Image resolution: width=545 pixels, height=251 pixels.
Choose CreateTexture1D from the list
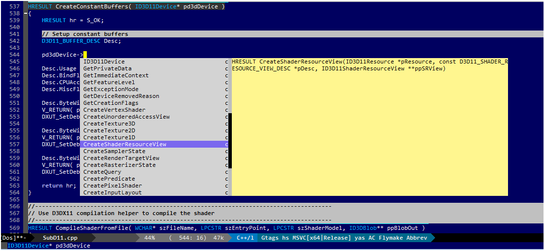click(x=154, y=138)
